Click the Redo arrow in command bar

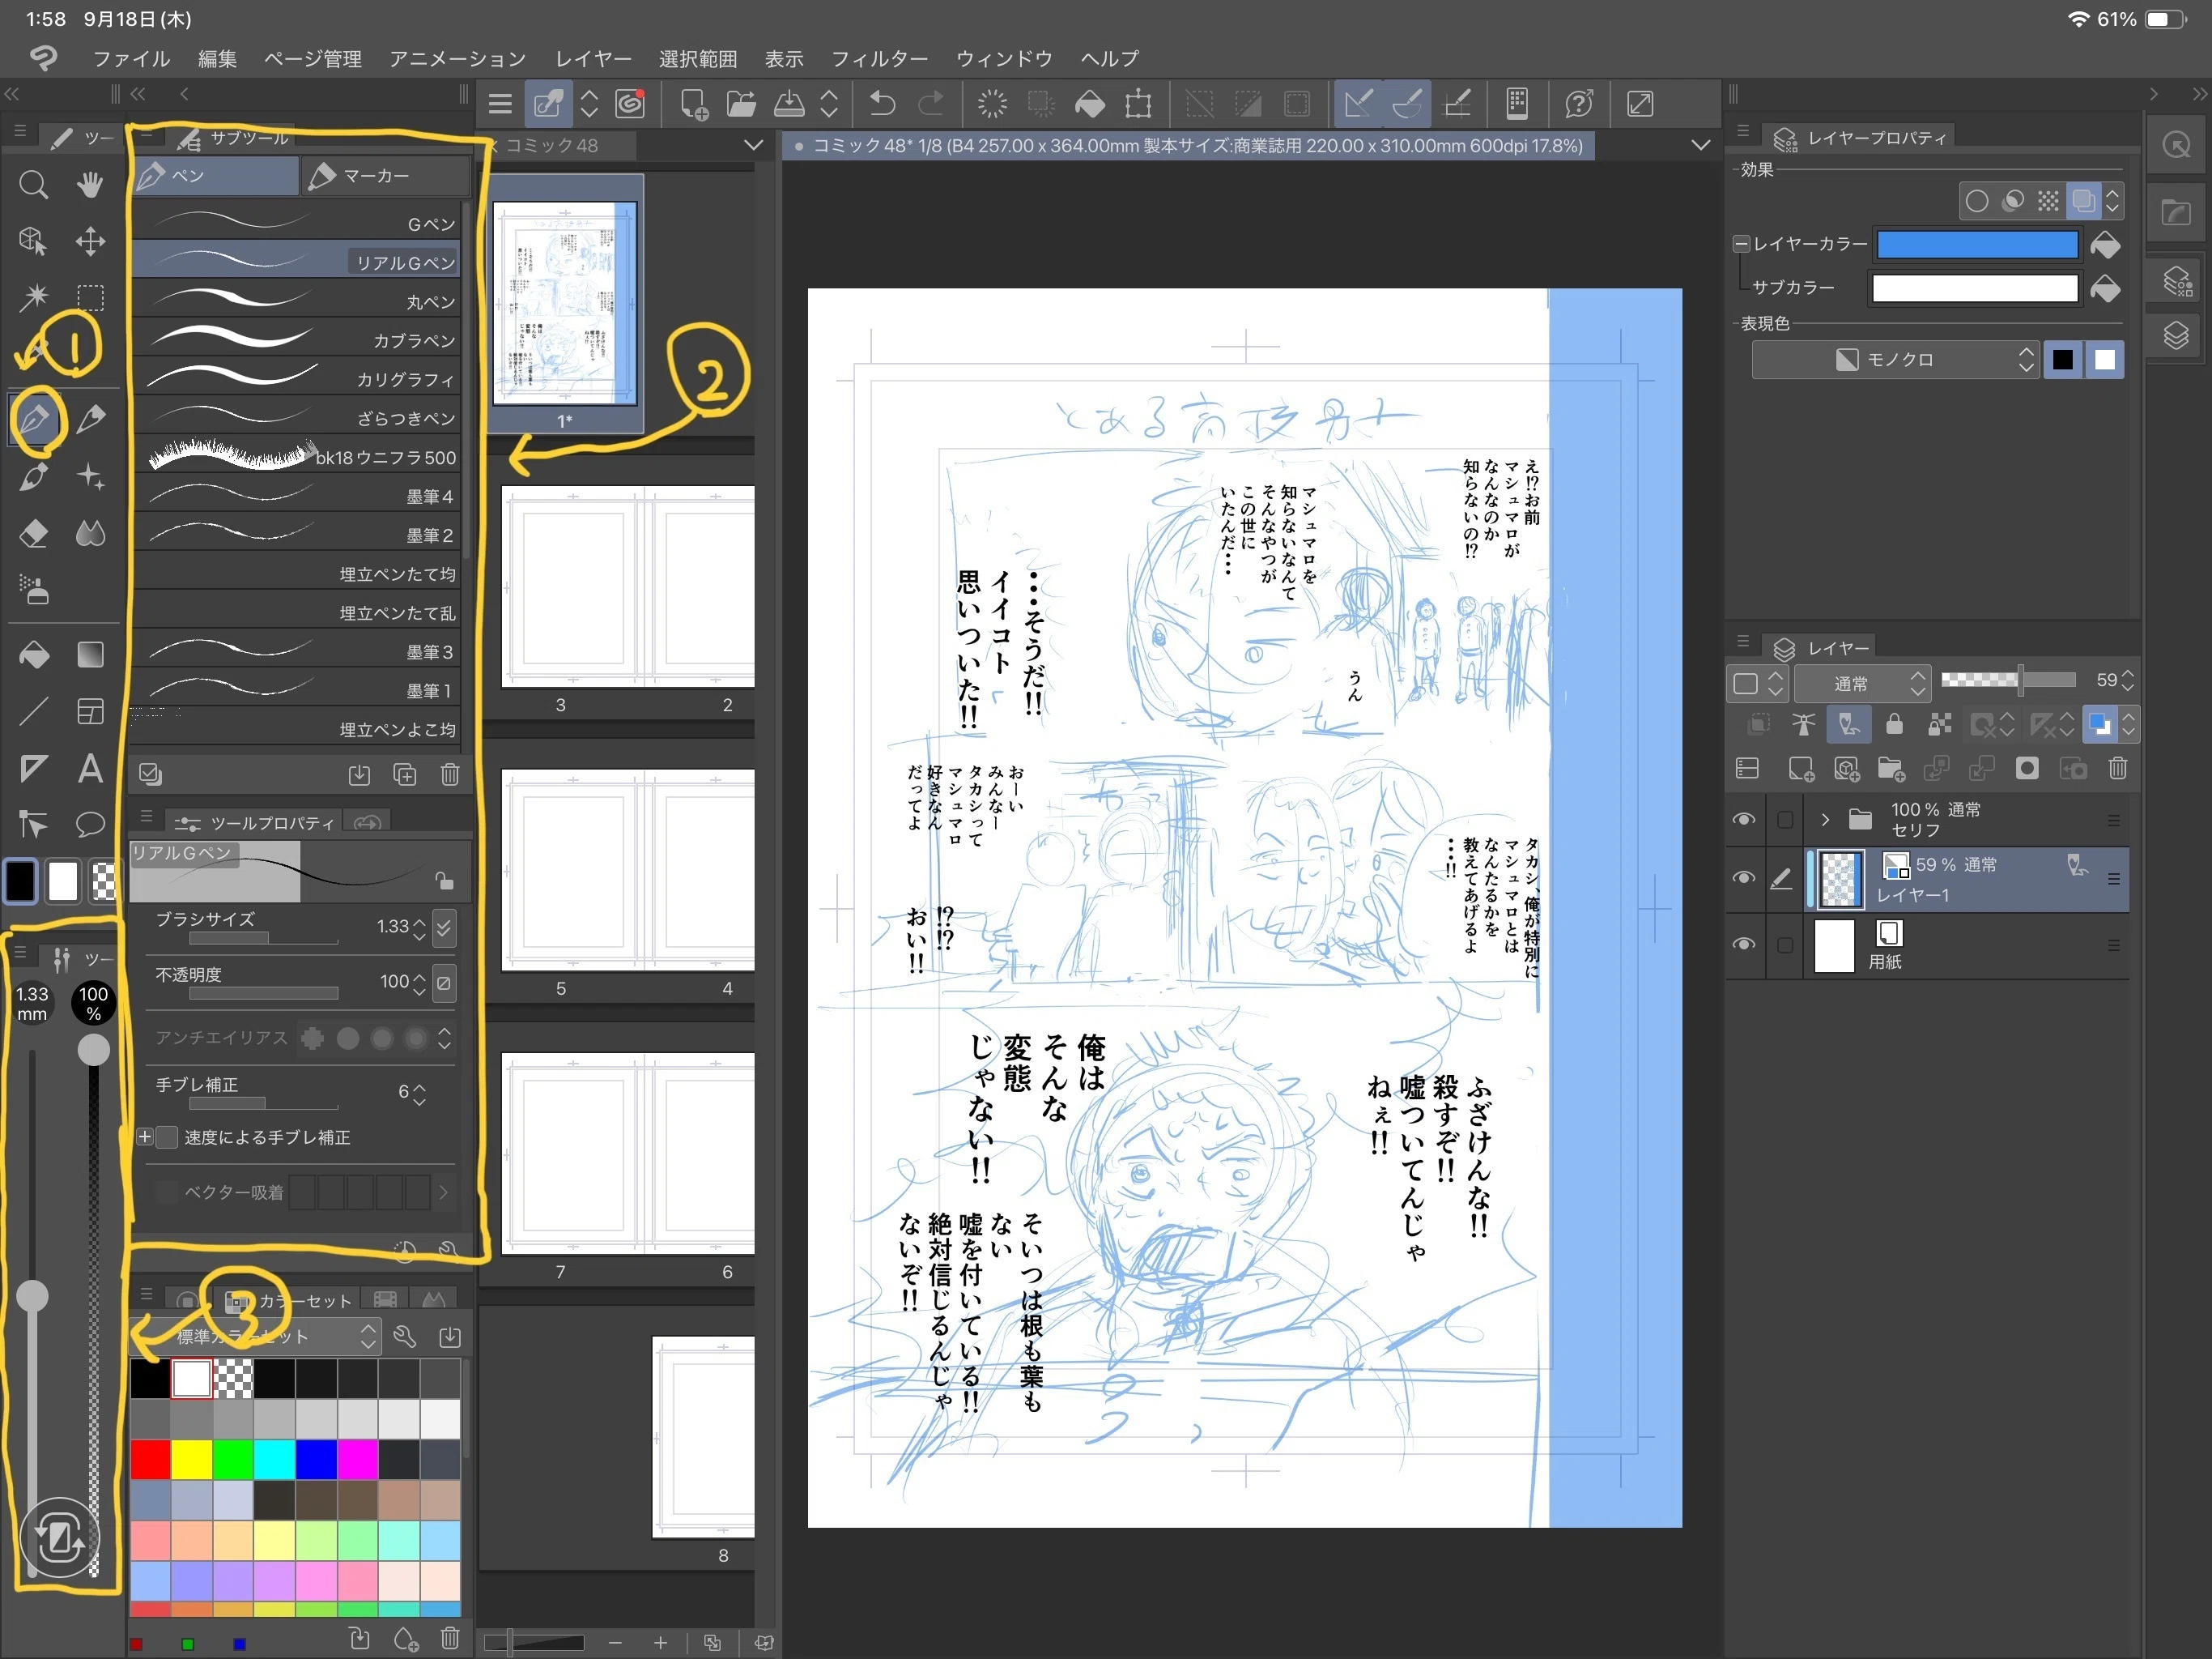pos(931,104)
